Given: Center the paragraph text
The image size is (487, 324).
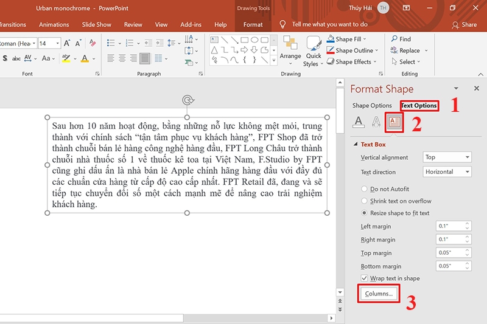Looking at the screenshot, I should pos(122,58).
